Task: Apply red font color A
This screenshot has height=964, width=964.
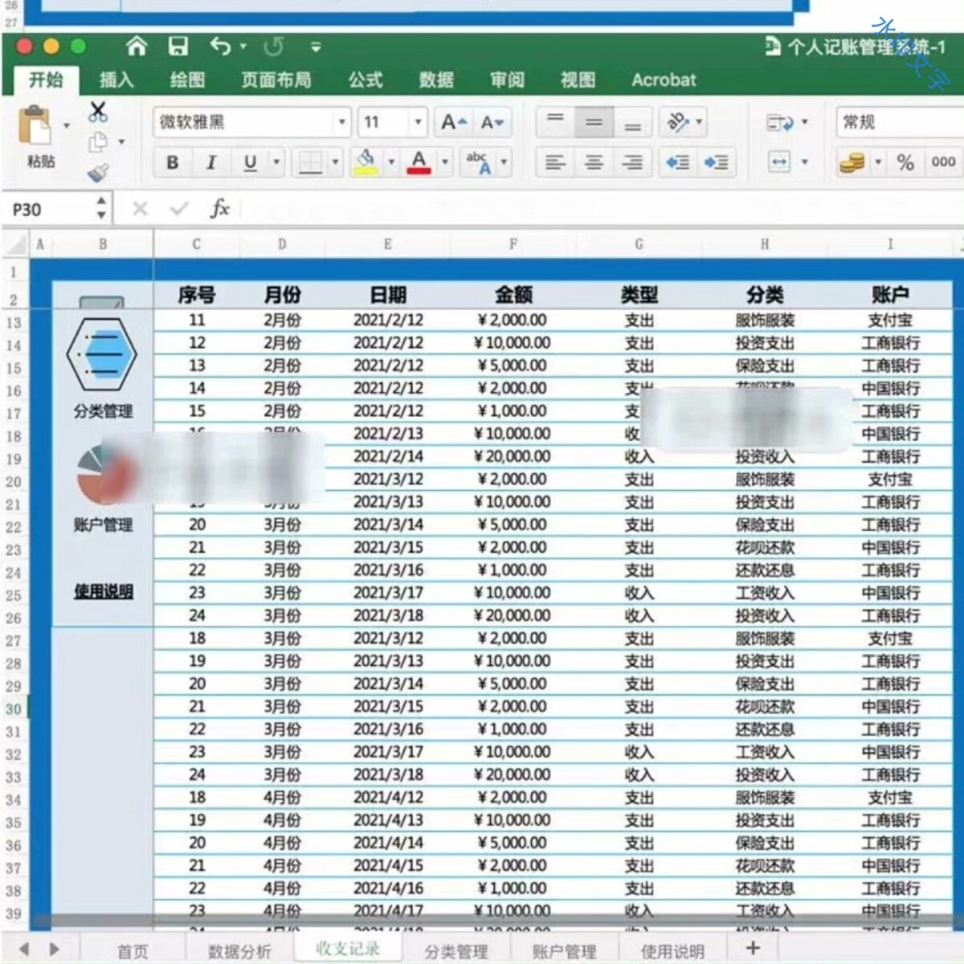Action: pos(419,162)
